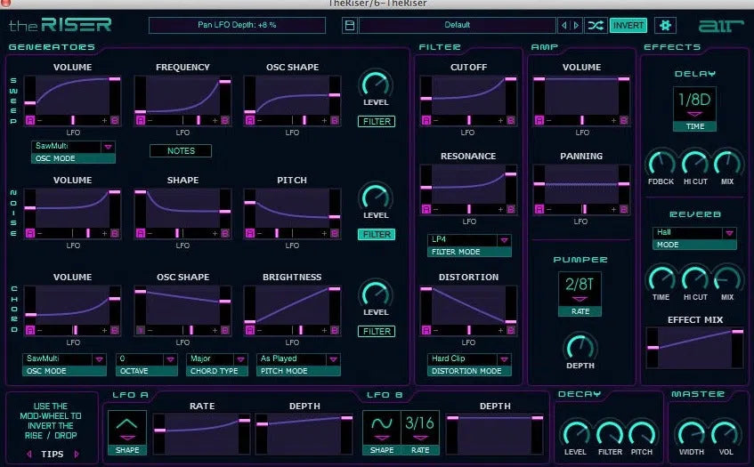
Task: Toggle the INVERT button
Action: [x=628, y=25]
